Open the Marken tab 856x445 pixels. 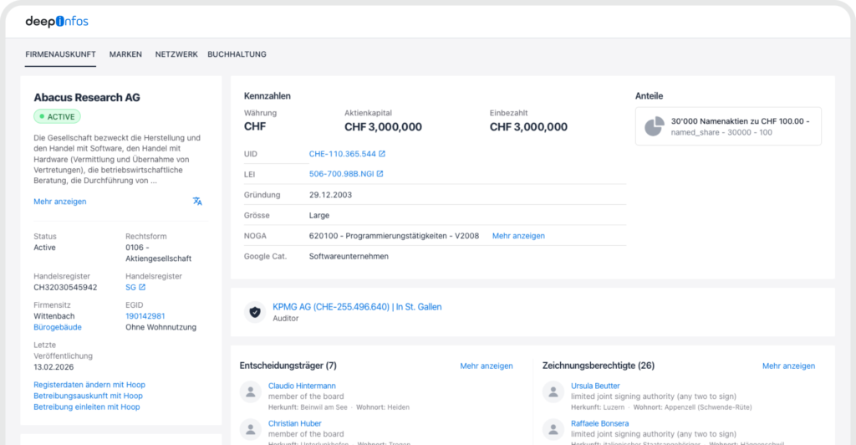click(x=125, y=54)
